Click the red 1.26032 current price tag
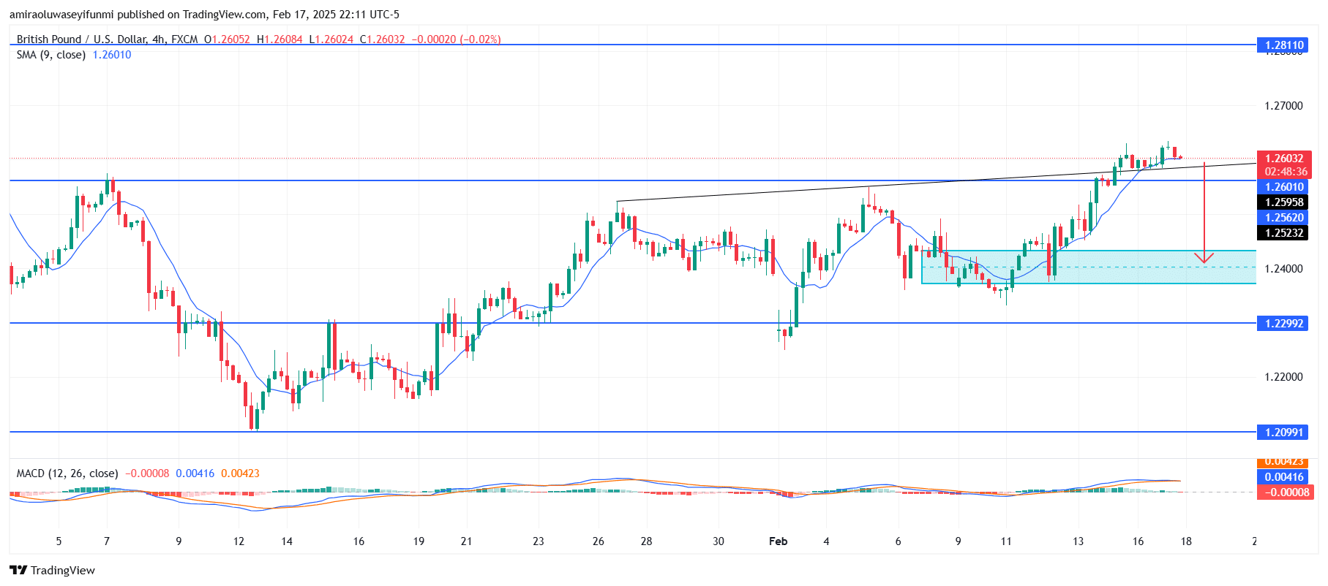1328x586 pixels. coord(1284,158)
